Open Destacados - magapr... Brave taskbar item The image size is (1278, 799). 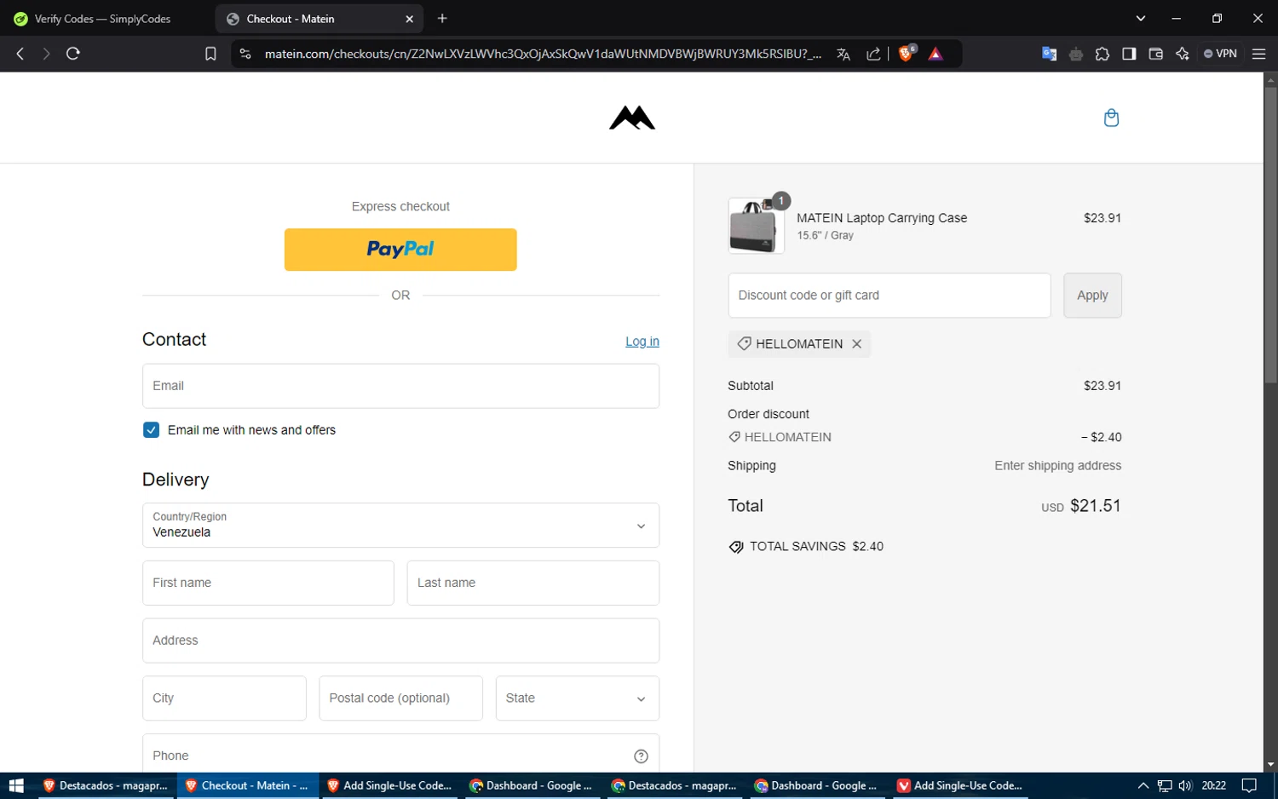105,785
